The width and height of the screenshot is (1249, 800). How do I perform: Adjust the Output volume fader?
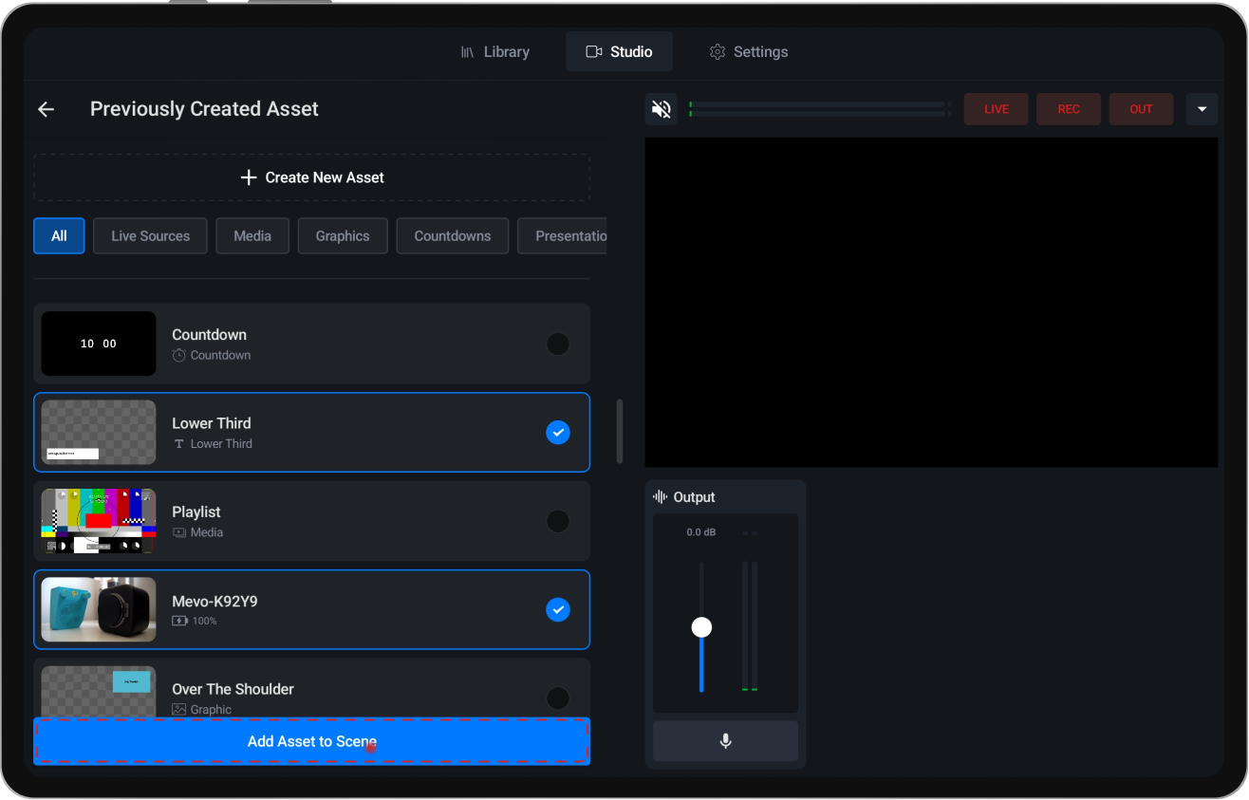click(x=701, y=626)
